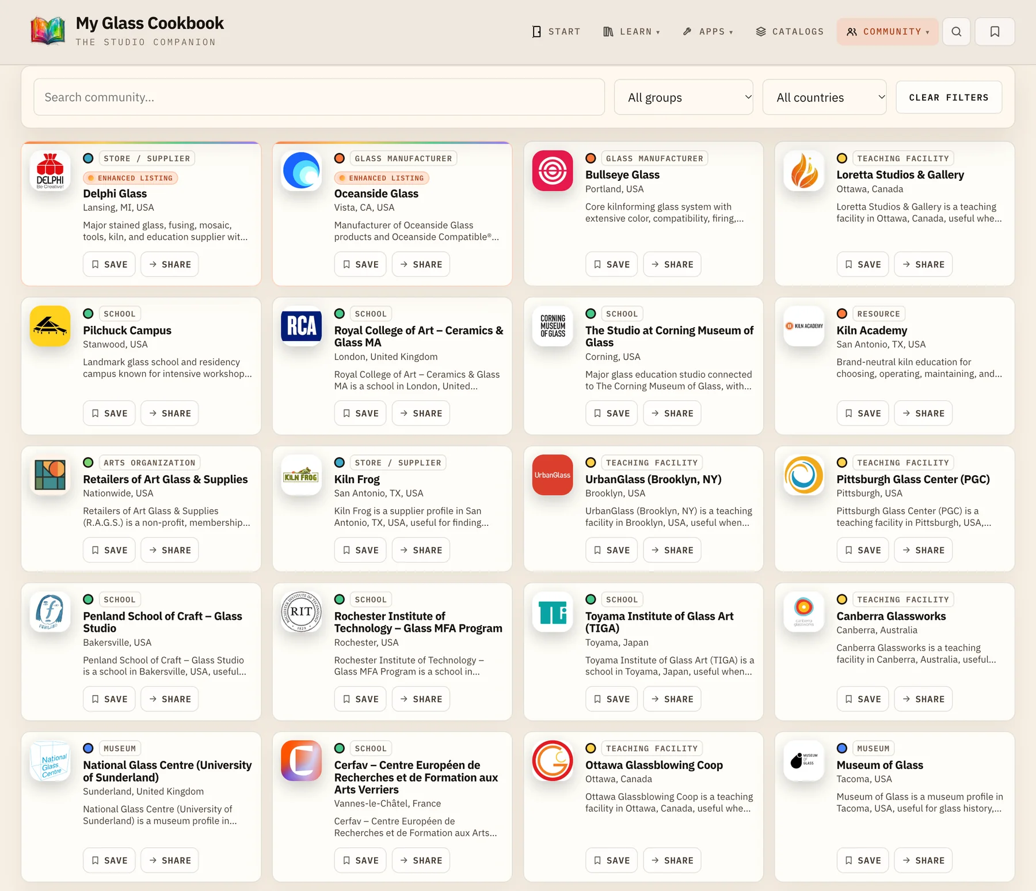Click the Kiln Frog logo
The width and height of the screenshot is (1036, 891).
(302, 475)
